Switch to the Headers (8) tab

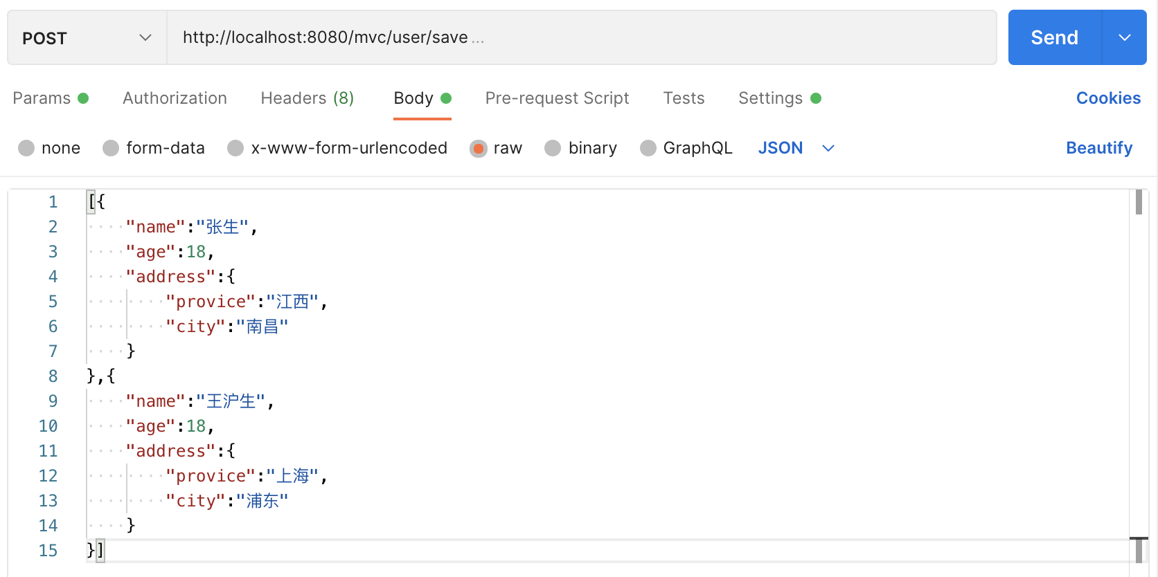tap(307, 98)
